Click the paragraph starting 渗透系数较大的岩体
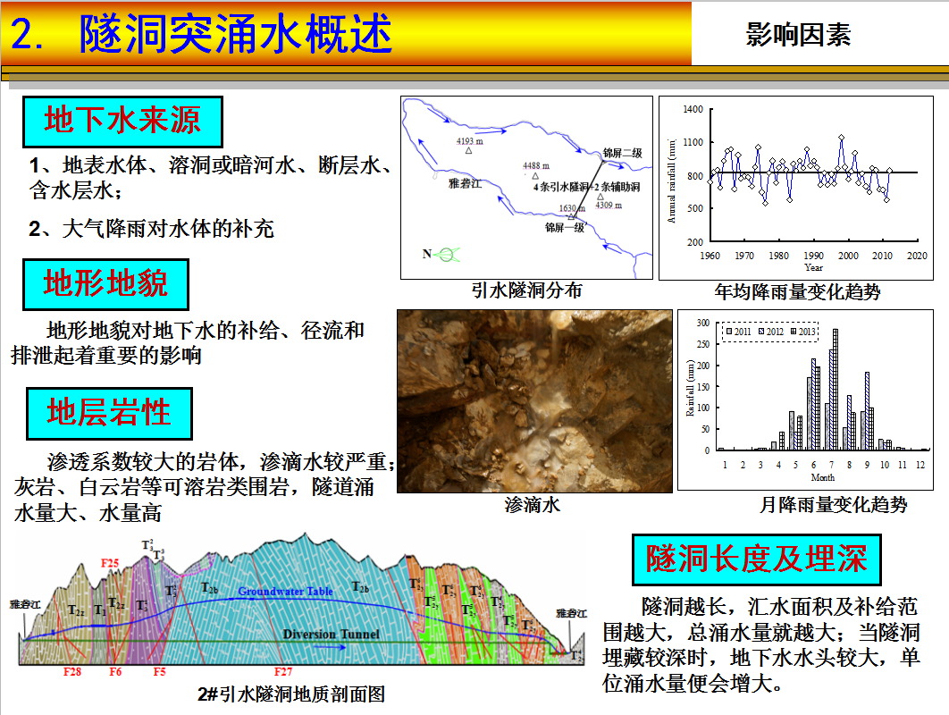This screenshot has height=715, width=949. pos(204,487)
